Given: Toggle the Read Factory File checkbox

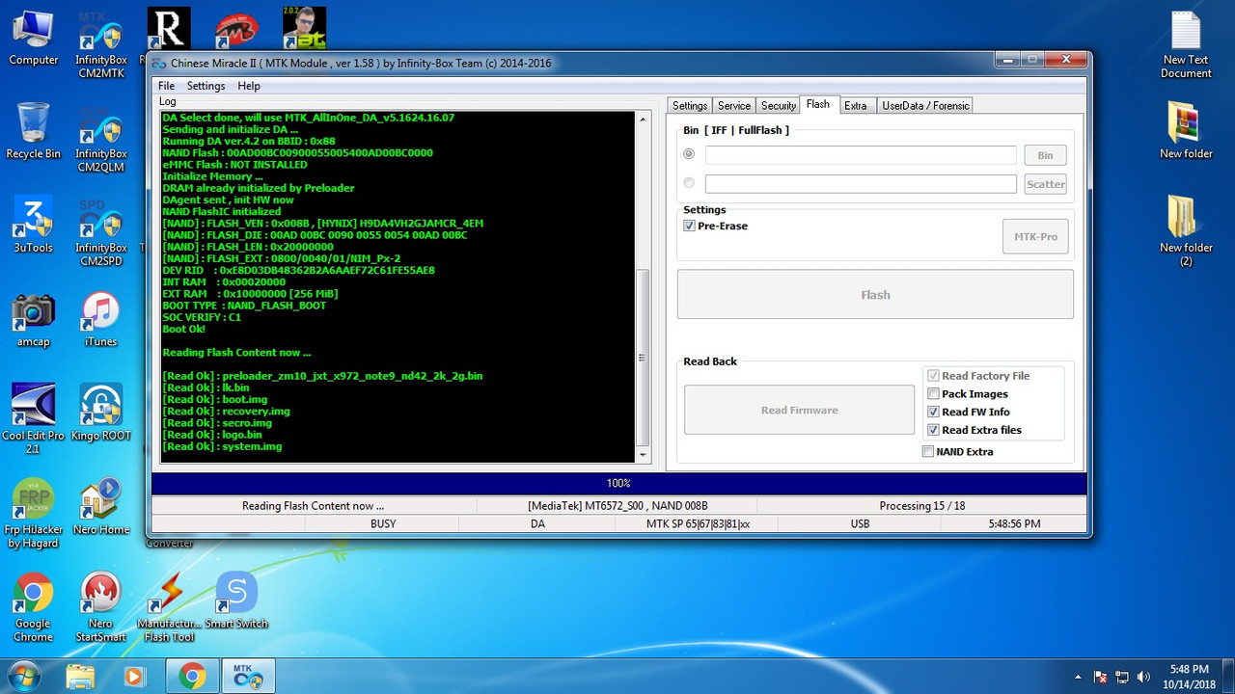Looking at the screenshot, I should (933, 376).
